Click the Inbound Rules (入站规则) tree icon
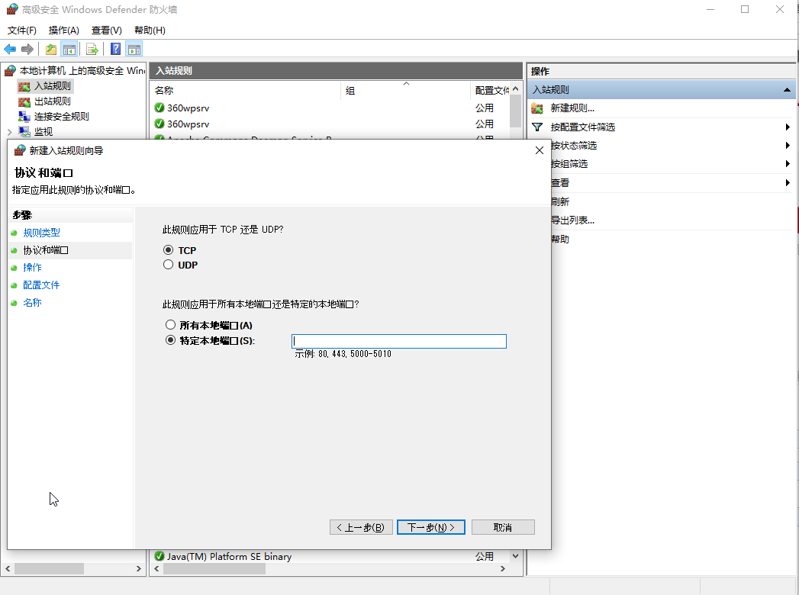 click(x=24, y=86)
